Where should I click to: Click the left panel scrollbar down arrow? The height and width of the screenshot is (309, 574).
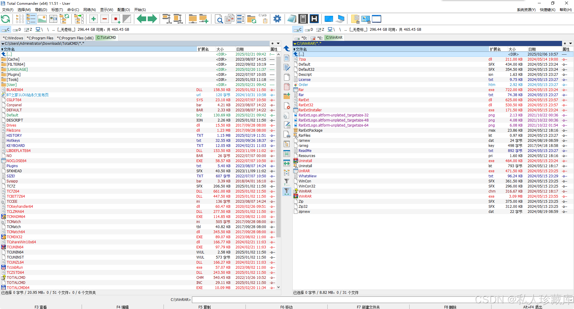click(x=279, y=287)
